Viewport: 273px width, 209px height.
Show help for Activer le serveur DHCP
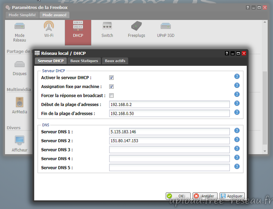237,76
